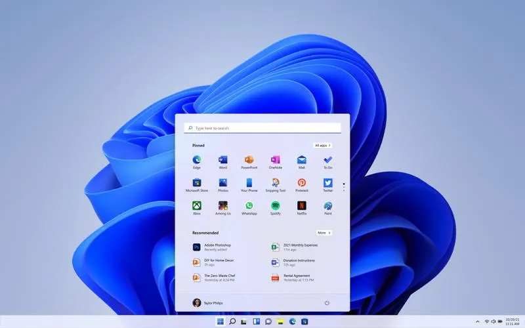This screenshot has height=328, width=525.
Task: Click the volume speaker tray icon
Action: [x=493, y=321]
